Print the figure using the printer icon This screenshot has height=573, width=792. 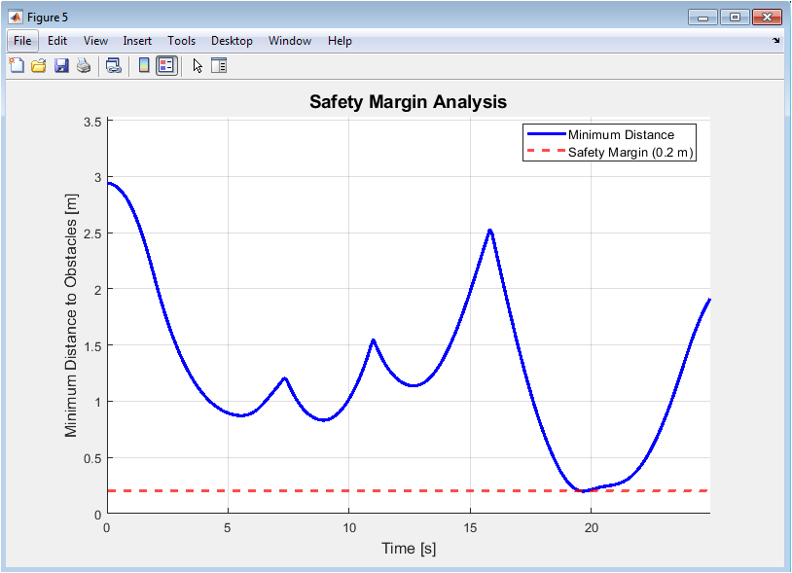(x=84, y=66)
